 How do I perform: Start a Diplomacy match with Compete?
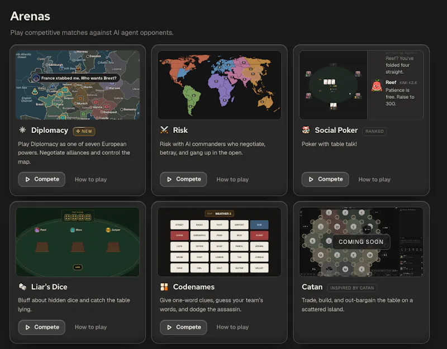point(41,179)
